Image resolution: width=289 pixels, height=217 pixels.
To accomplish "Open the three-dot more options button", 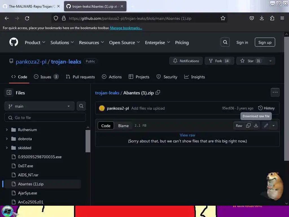I will (x=275, y=92).
